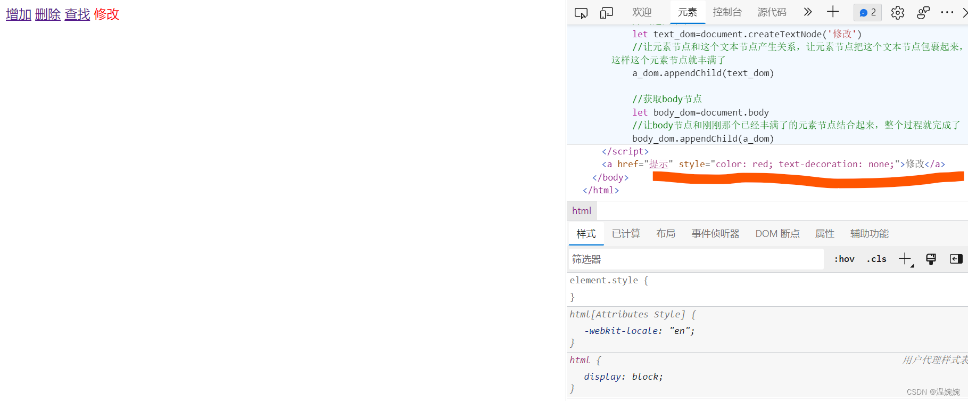The width and height of the screenshot is (968, 401).
Task: Click the let body_dom=document.body line
Action: (x=700, y=112)
